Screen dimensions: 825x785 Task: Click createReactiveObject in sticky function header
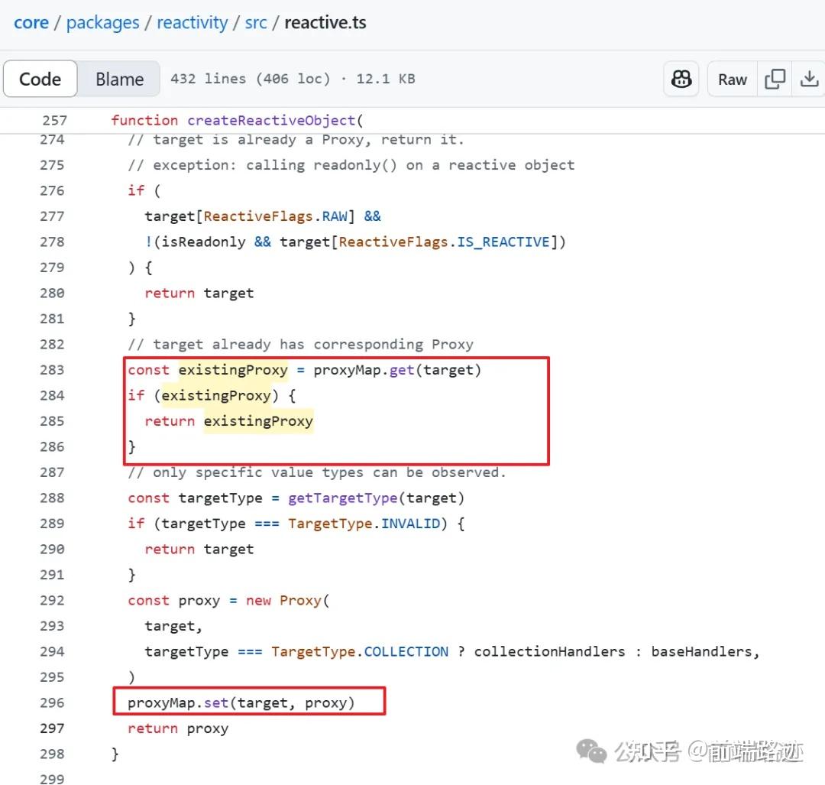(271, 121)
